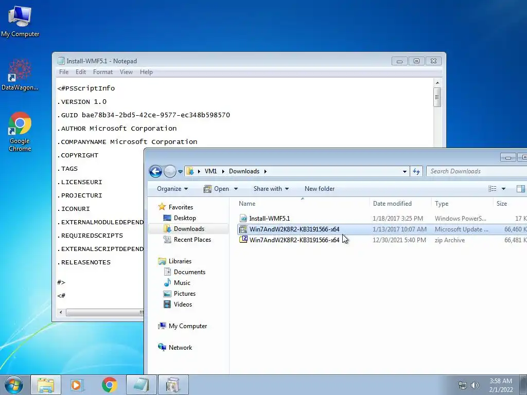
Task: Show the clock and date flyout
Action: (x=501, y=385)
